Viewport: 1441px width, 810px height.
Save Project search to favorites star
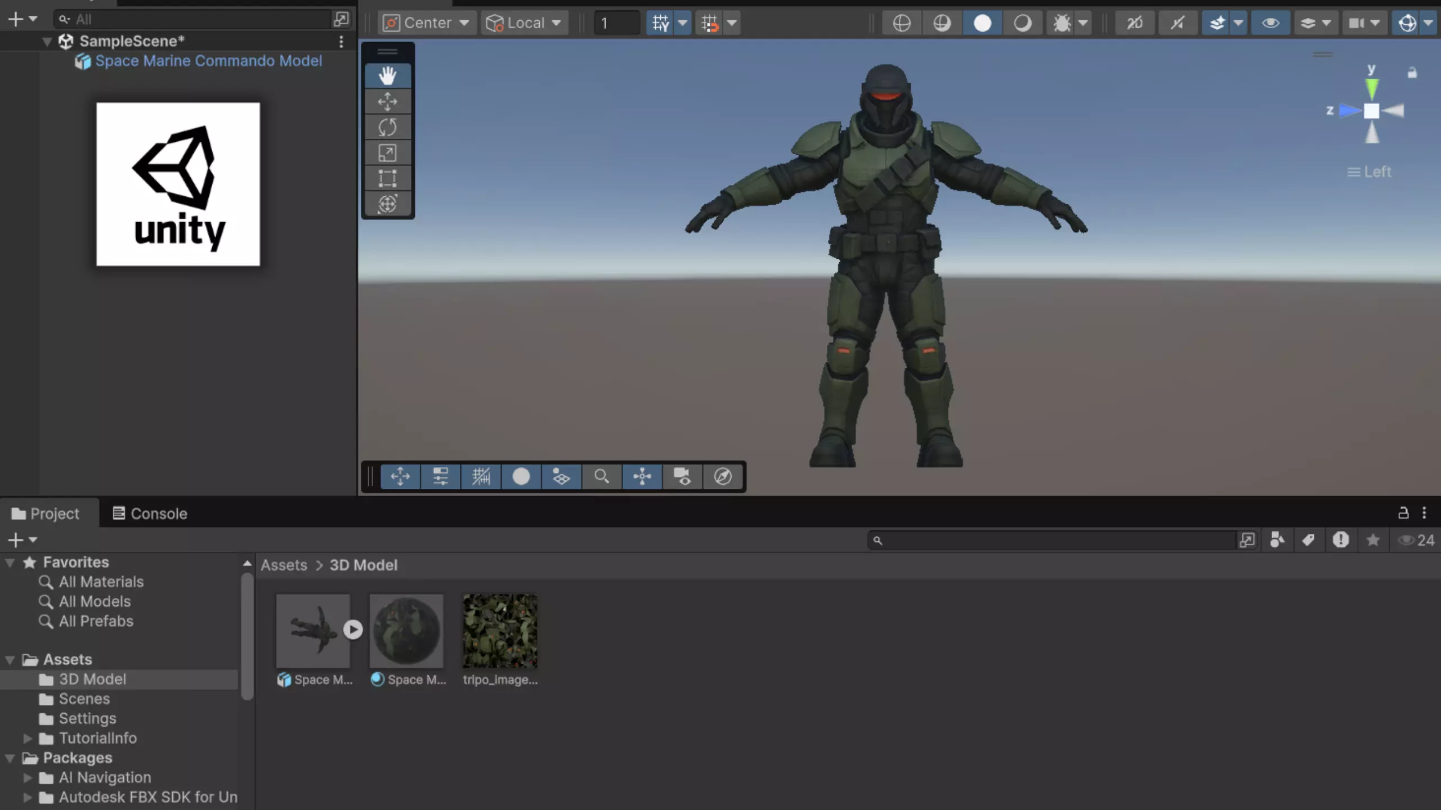tap(1373, 540)
